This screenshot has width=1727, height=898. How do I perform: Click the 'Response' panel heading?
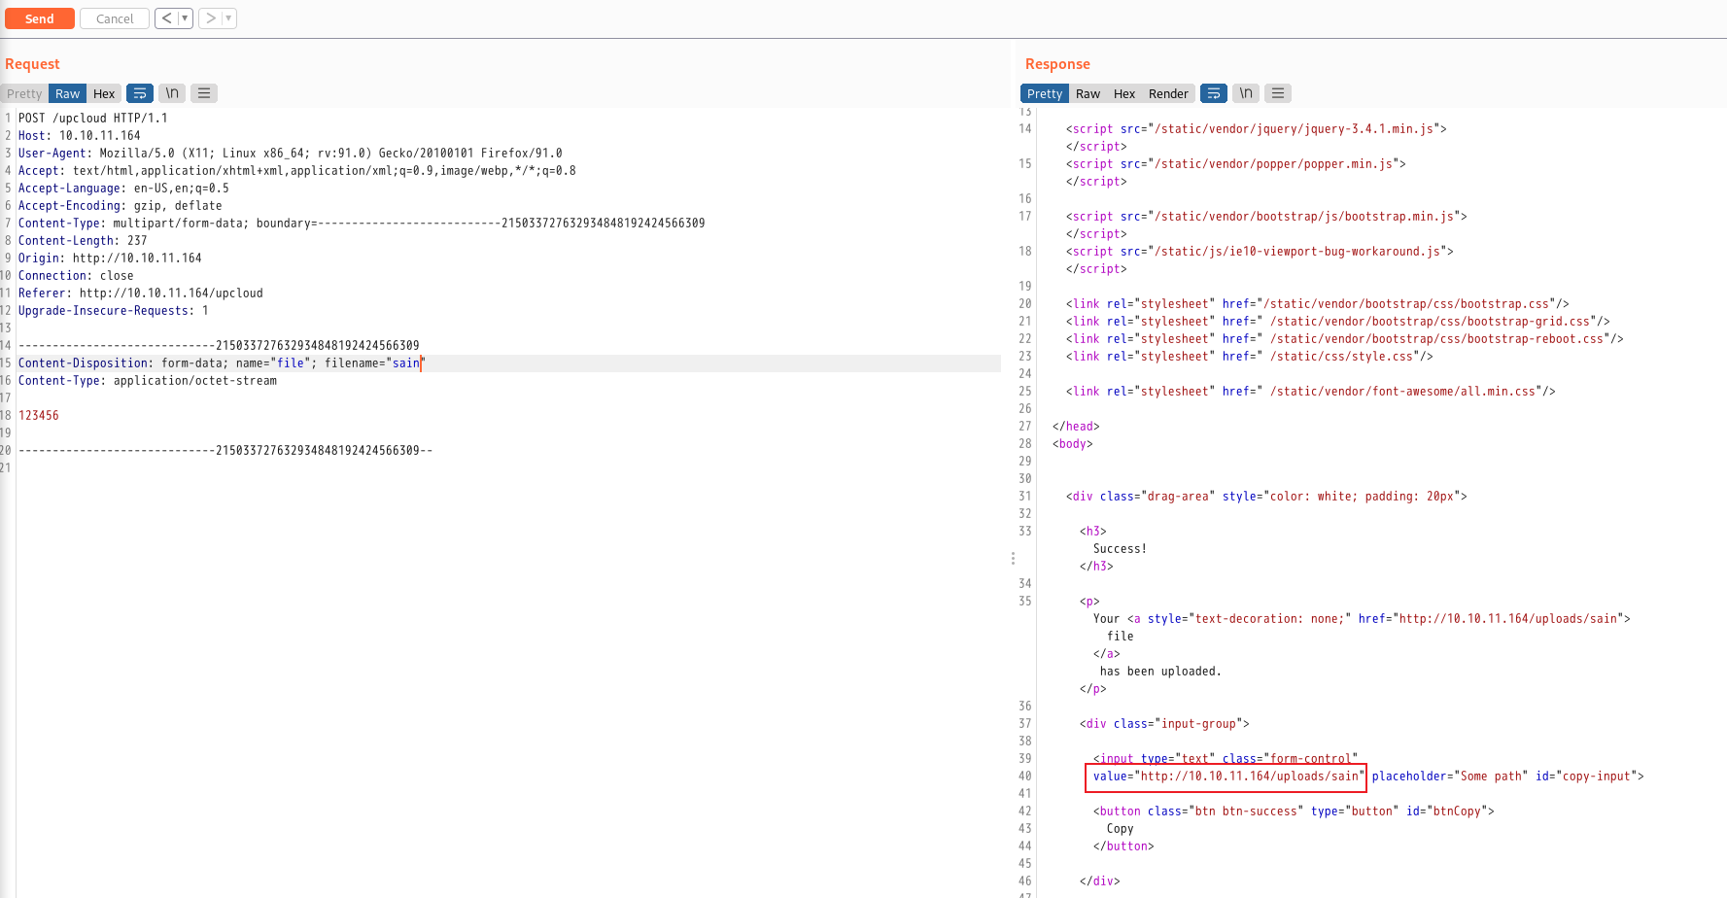pyautogui.click(x=1057, y=64)
